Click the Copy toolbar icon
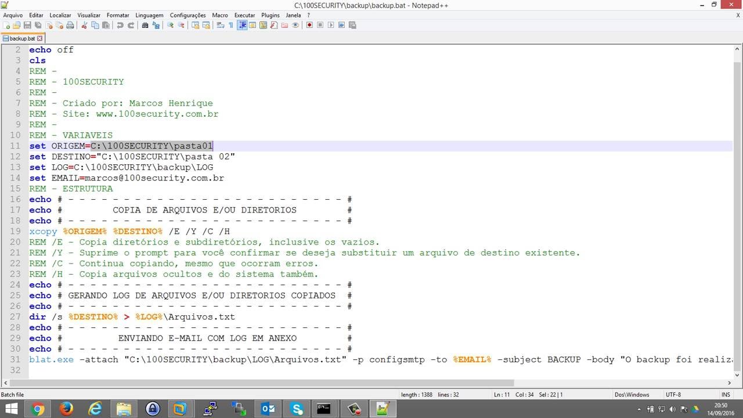The width and height of the screenshot is (743, 418). [95, 26]
